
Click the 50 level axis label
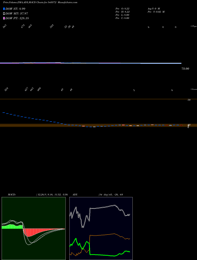(x=189, y=100)
